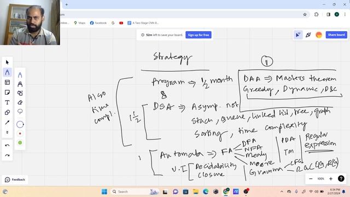Screen dimensions: 350x197
Task: Open the Chrome profile avatar
Action: 337,15
